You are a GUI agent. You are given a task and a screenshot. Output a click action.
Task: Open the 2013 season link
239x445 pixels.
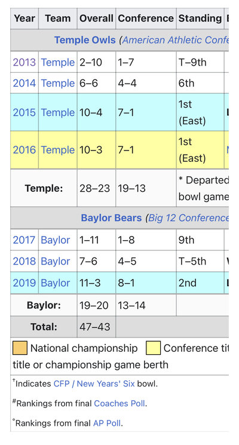click(x=24, y=62)
